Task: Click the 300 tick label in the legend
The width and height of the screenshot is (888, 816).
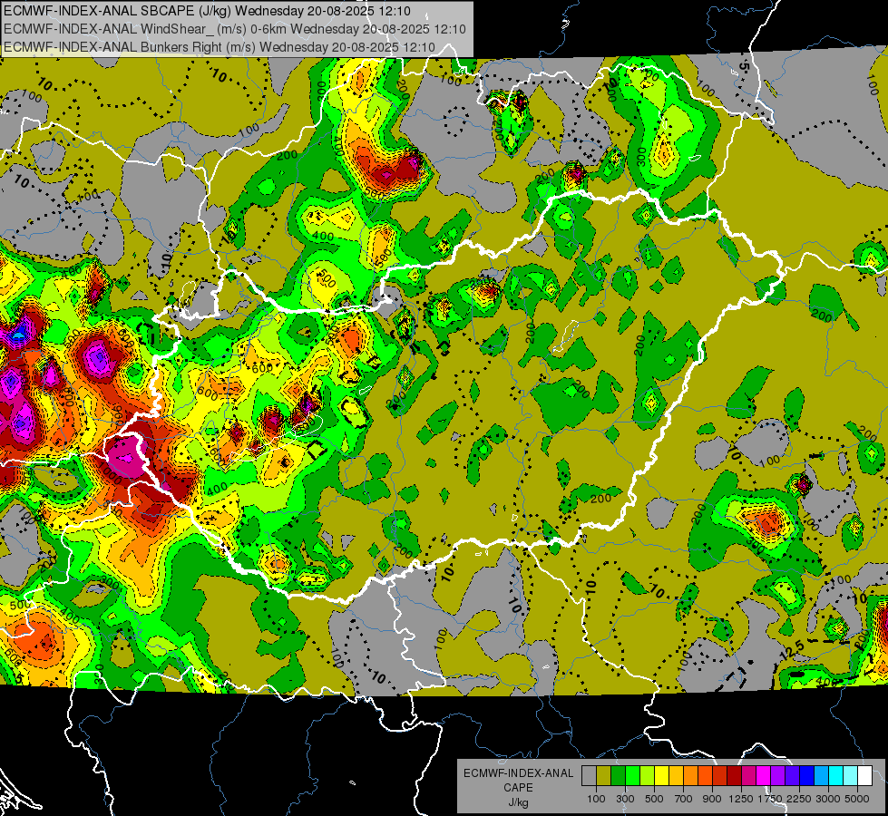Action: pyautogui.click(x=625, y=800)
